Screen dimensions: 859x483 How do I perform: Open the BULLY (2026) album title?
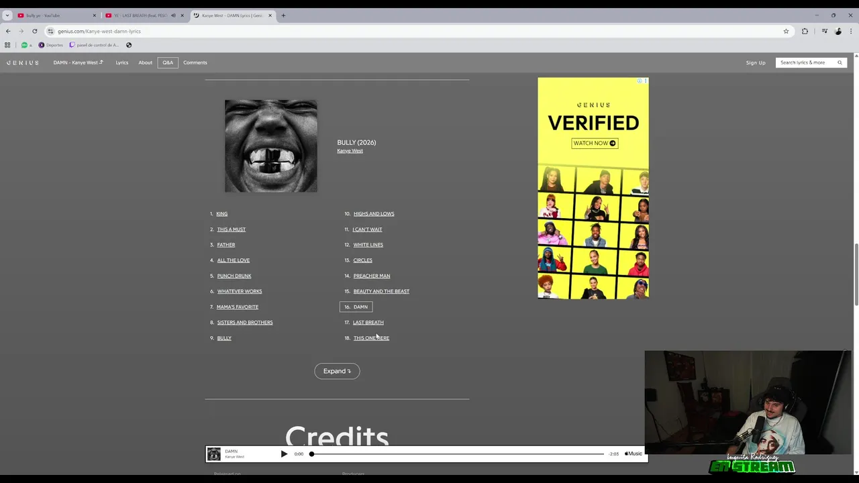coord(356,142)
